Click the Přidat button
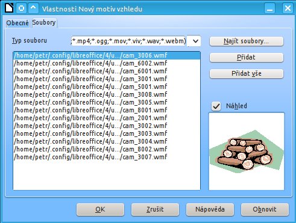The width and height of the screenshot is (296, 223). [247, 58]
